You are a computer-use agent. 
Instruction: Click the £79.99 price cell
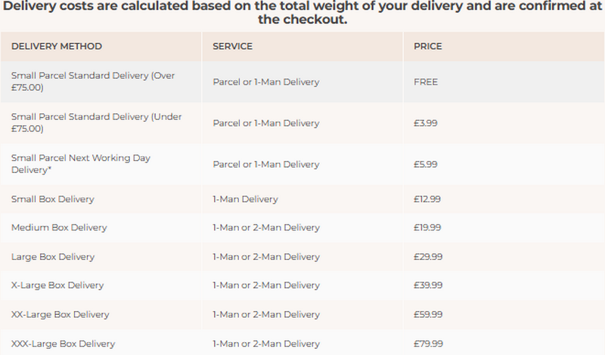click(x=428, y=344)
